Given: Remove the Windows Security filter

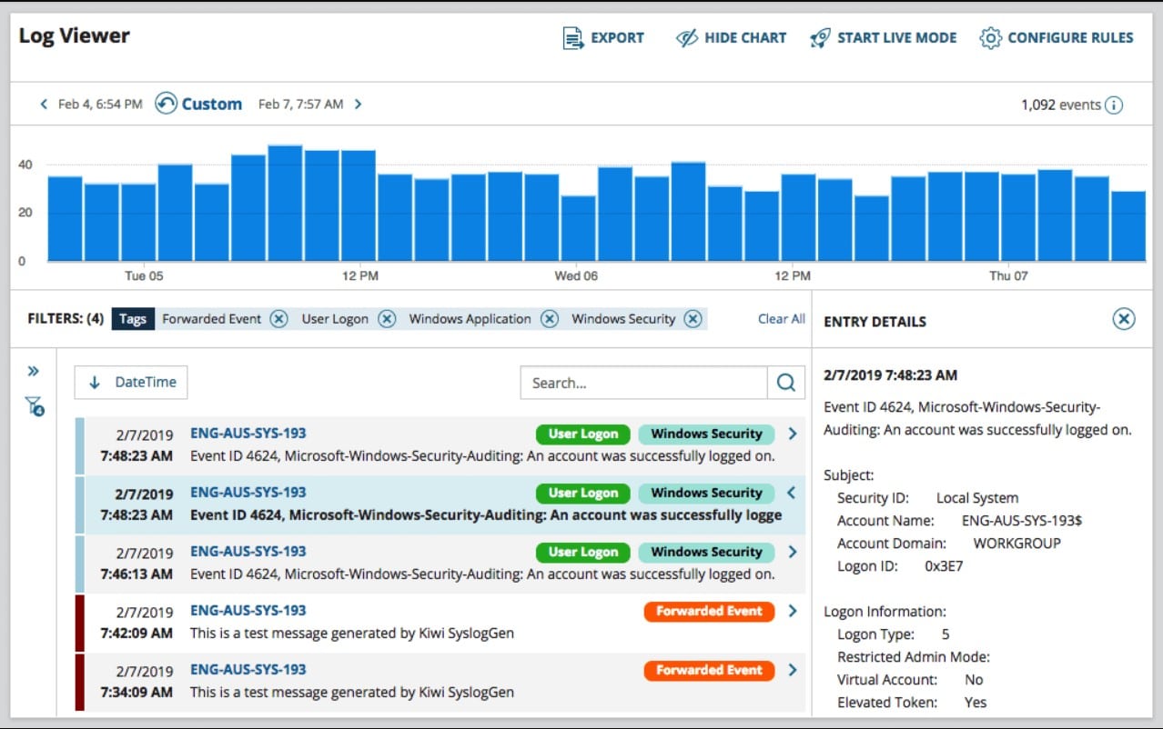Looking at the screenshot, I should (693, 319).
